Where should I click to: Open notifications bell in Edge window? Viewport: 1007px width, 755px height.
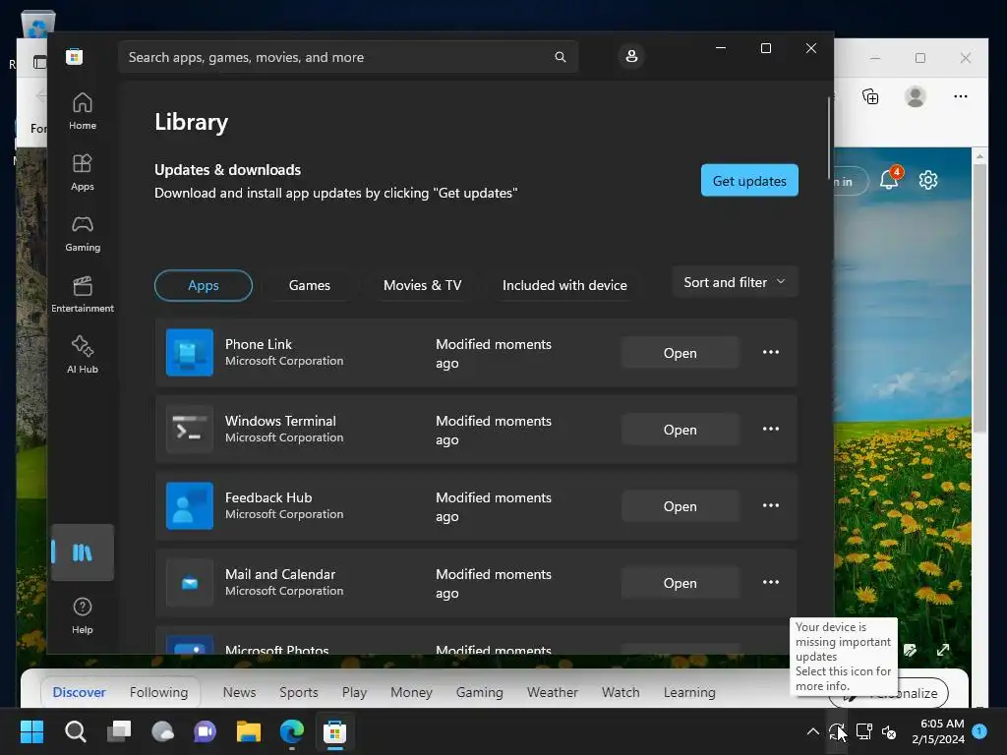(890, 179)
